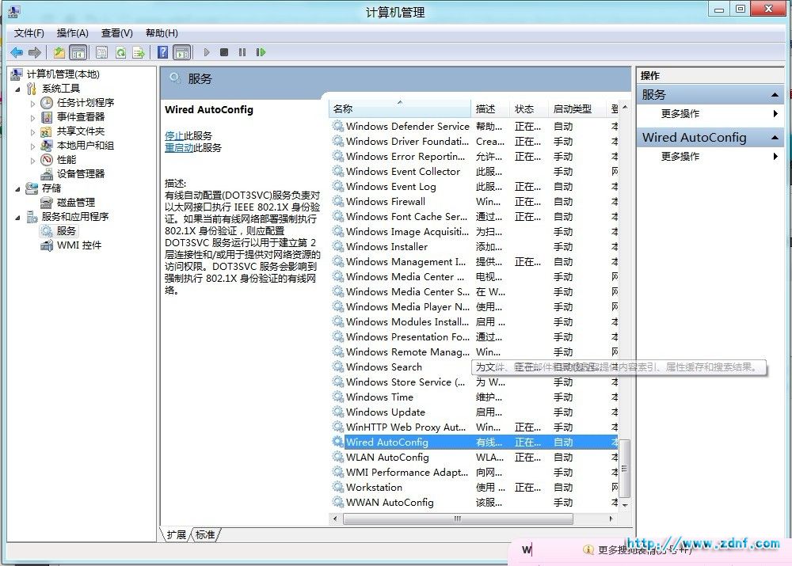792x566 pixels.
Task: Select the 服务 node in the tree
Action: (67, 230)
